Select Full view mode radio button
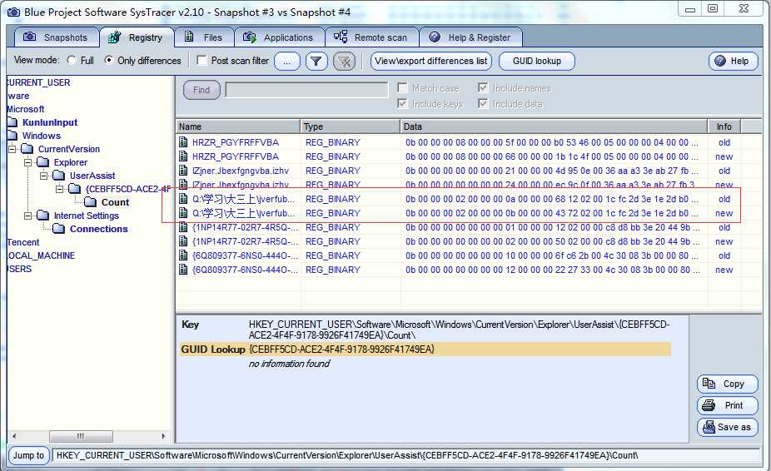Image resolution: width=771 pixels, height=471 pixels. point(72,60)
